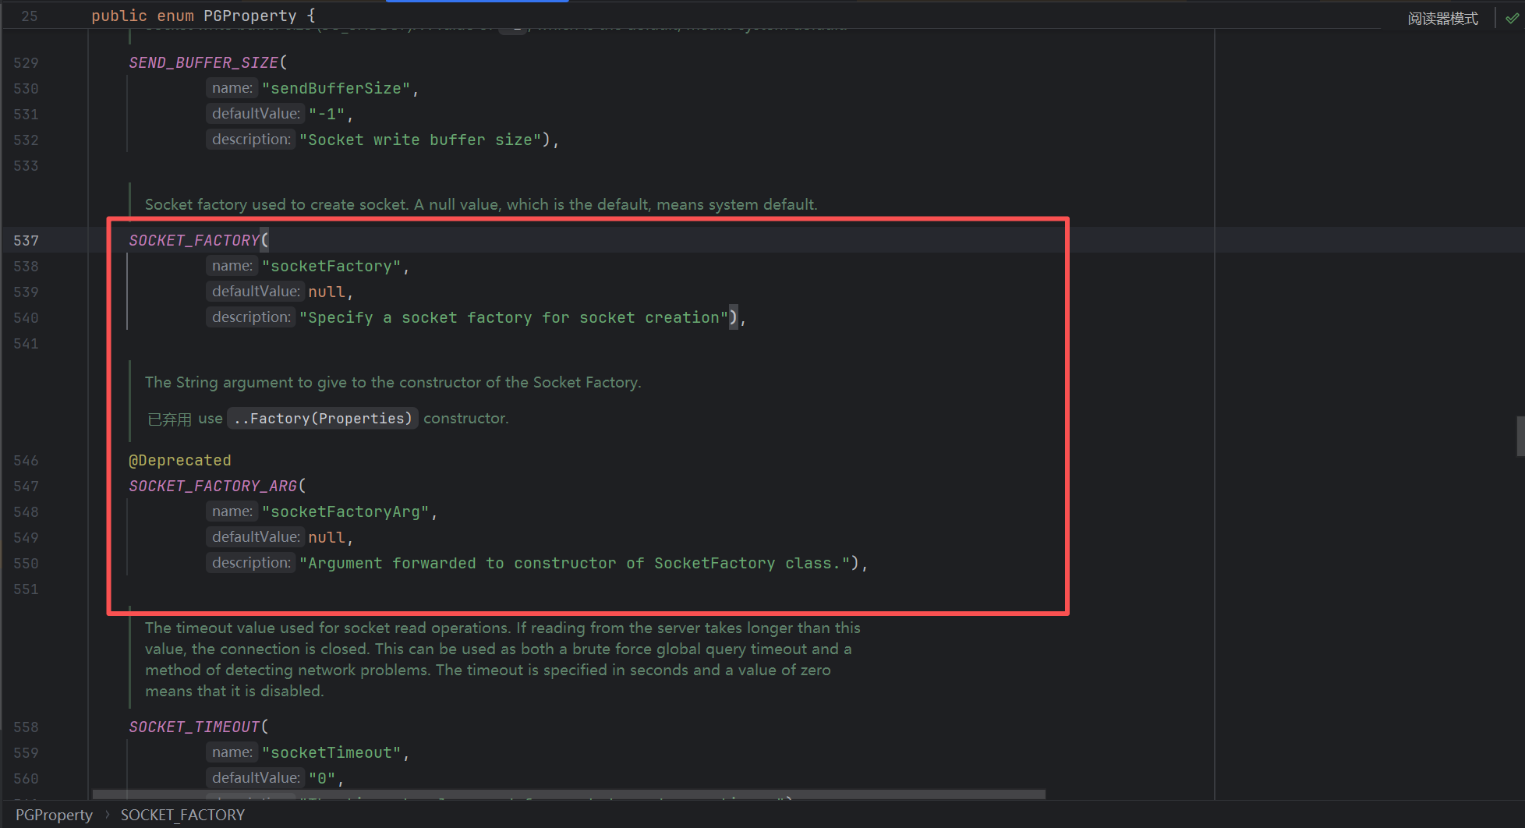Click the defaultValue: hint on line 539

256,292
